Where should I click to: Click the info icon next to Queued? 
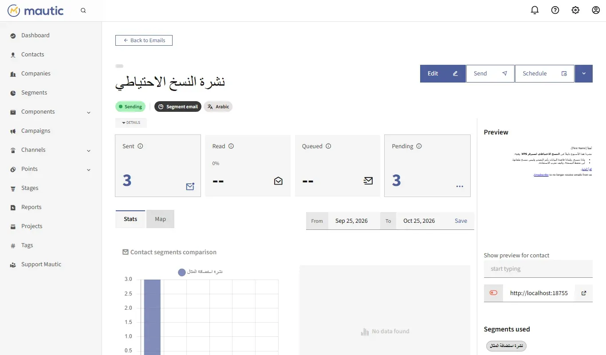point(328,146)
